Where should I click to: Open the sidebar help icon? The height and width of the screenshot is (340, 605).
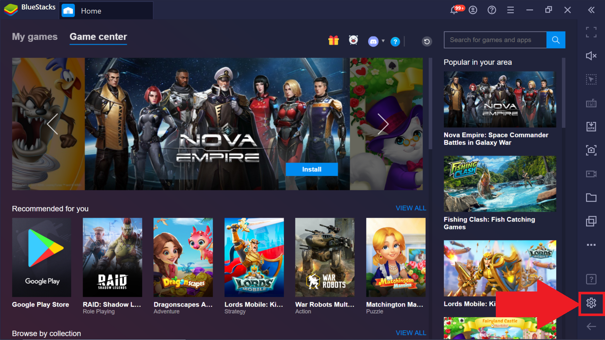(x=591, y=279)
